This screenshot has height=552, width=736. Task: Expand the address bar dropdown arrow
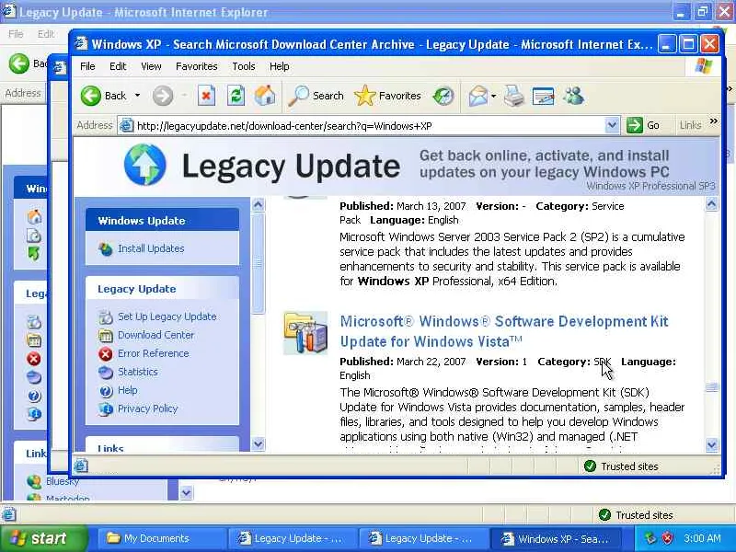point(612,125)
